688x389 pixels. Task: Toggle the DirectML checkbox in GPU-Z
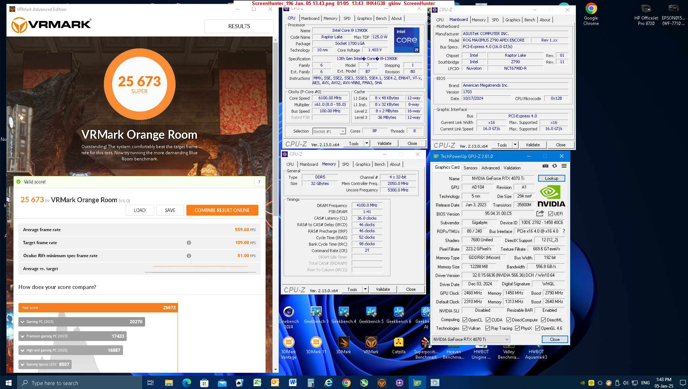(x=543, y=320)
